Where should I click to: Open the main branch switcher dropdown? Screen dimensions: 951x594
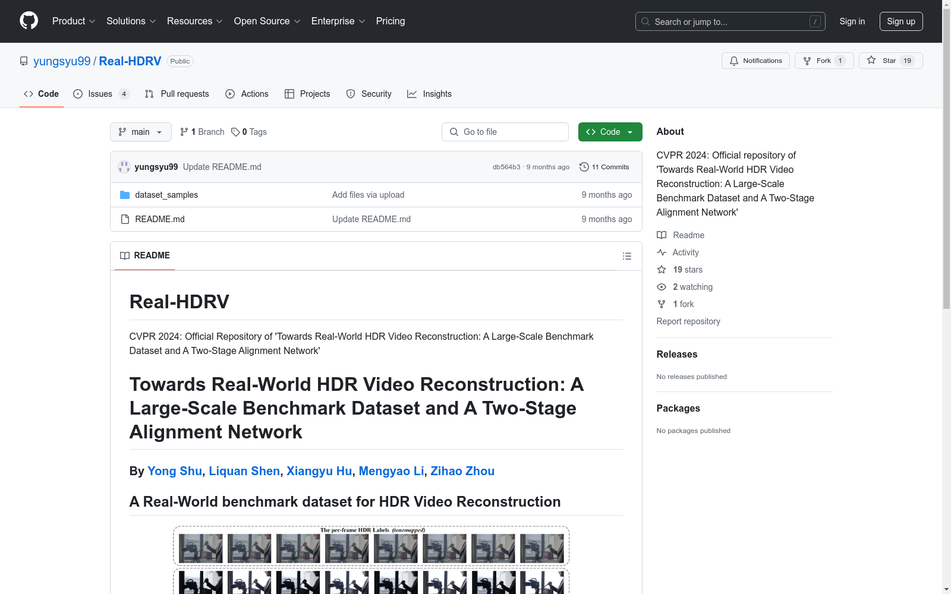[141, 132]
